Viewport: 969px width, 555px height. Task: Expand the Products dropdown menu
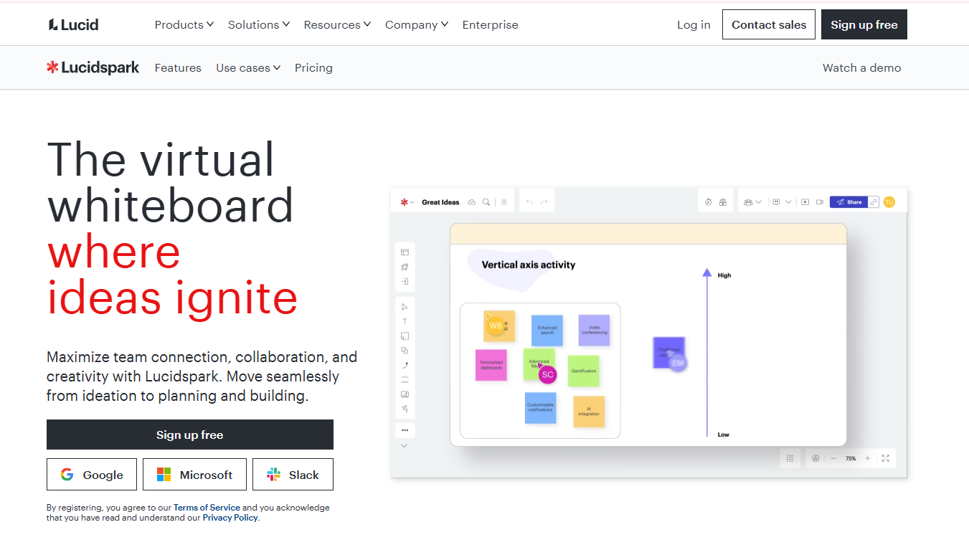point(184,24)
